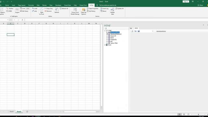This screenshot has height=117, width=208.
Task: Open Sql History
Action: [91, 11]
